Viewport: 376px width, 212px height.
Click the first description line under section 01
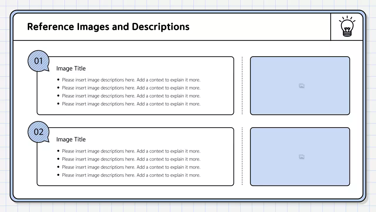[x=131, y=79]
